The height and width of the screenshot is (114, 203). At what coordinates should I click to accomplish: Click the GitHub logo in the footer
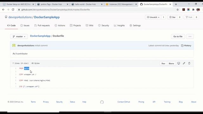[x=102, y=102]
